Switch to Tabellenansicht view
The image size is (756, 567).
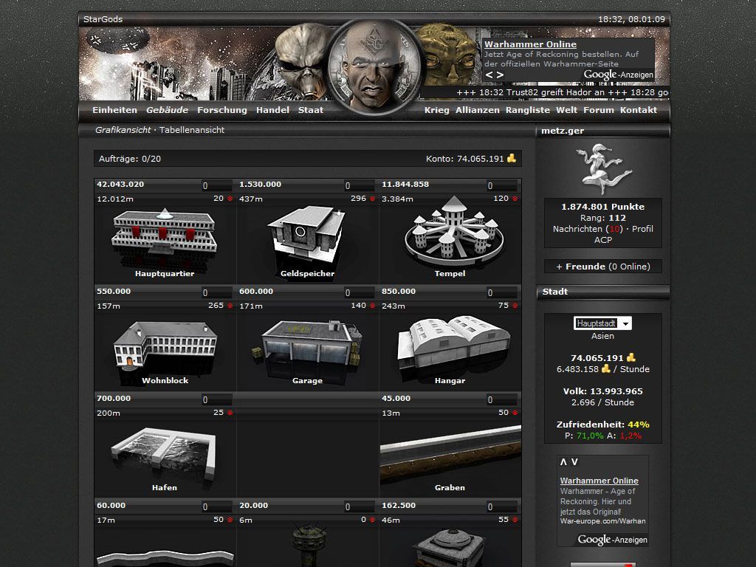[192, 130]
